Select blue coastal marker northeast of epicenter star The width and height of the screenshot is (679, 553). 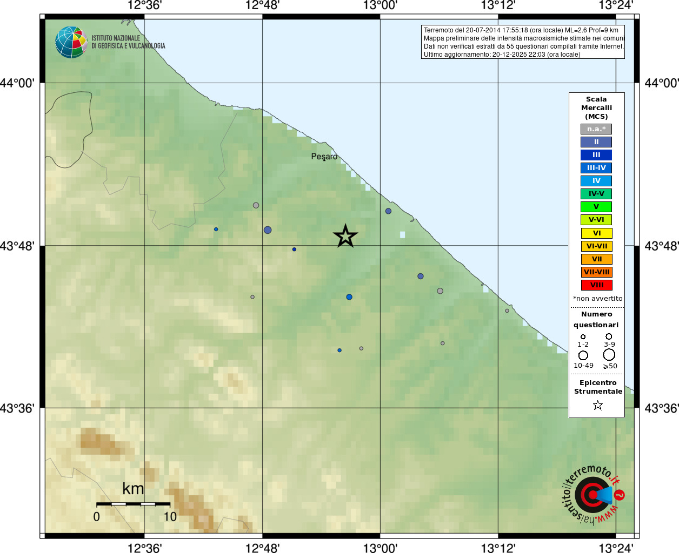click(x=388, y=211)
